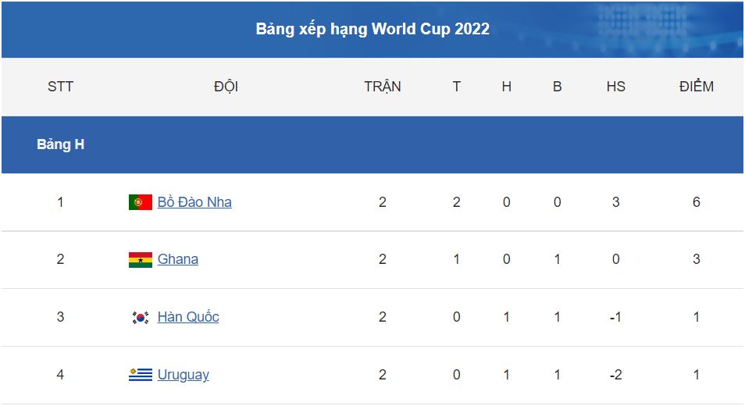Click Portugal's points value 6
This screenshot has height=406, width=745.
[696, 202]
